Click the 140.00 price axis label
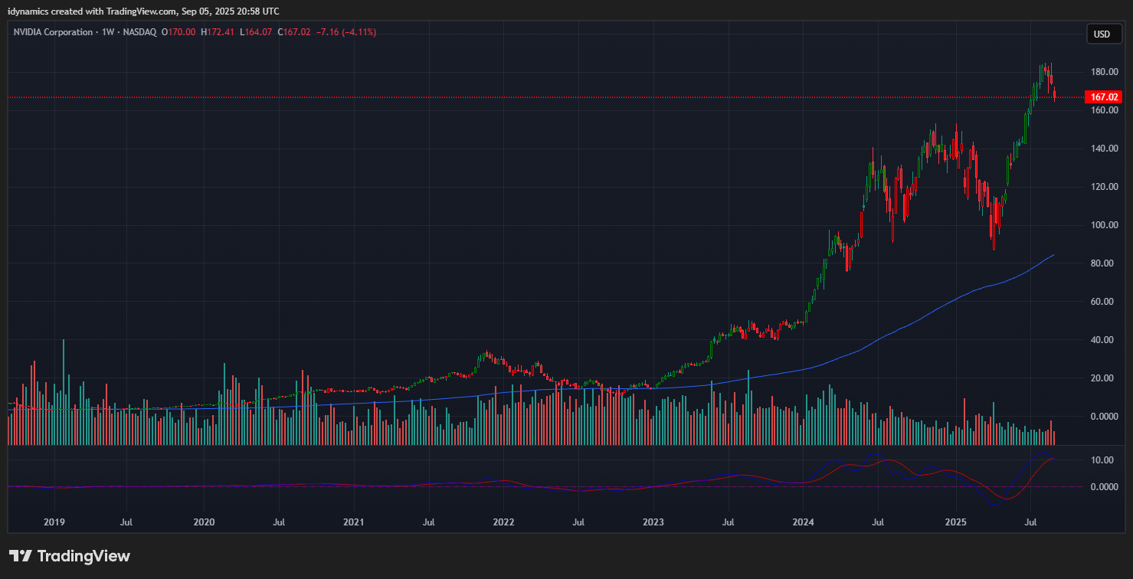1133x579 pixels. click(x=1104, y=149)
